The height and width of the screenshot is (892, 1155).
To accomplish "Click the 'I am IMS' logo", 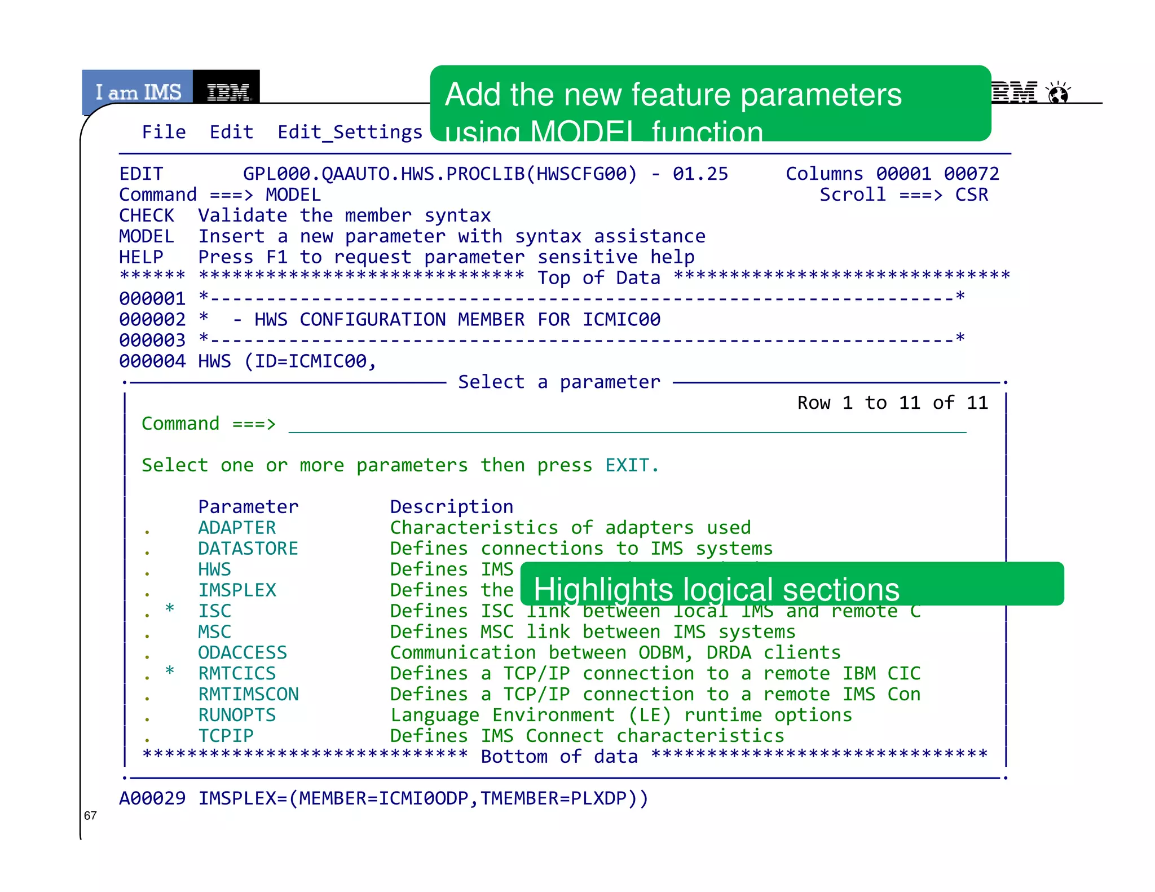I will point(138,91).
